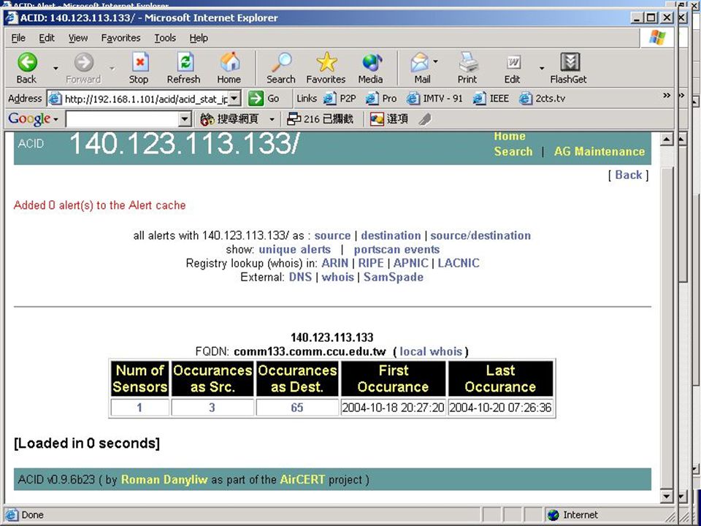Open the Mail toolbar icon

tap(419, 62)
